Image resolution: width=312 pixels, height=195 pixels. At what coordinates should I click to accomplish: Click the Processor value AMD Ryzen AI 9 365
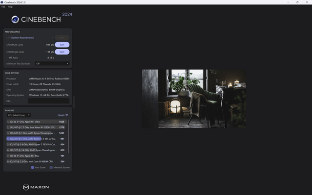49,78
